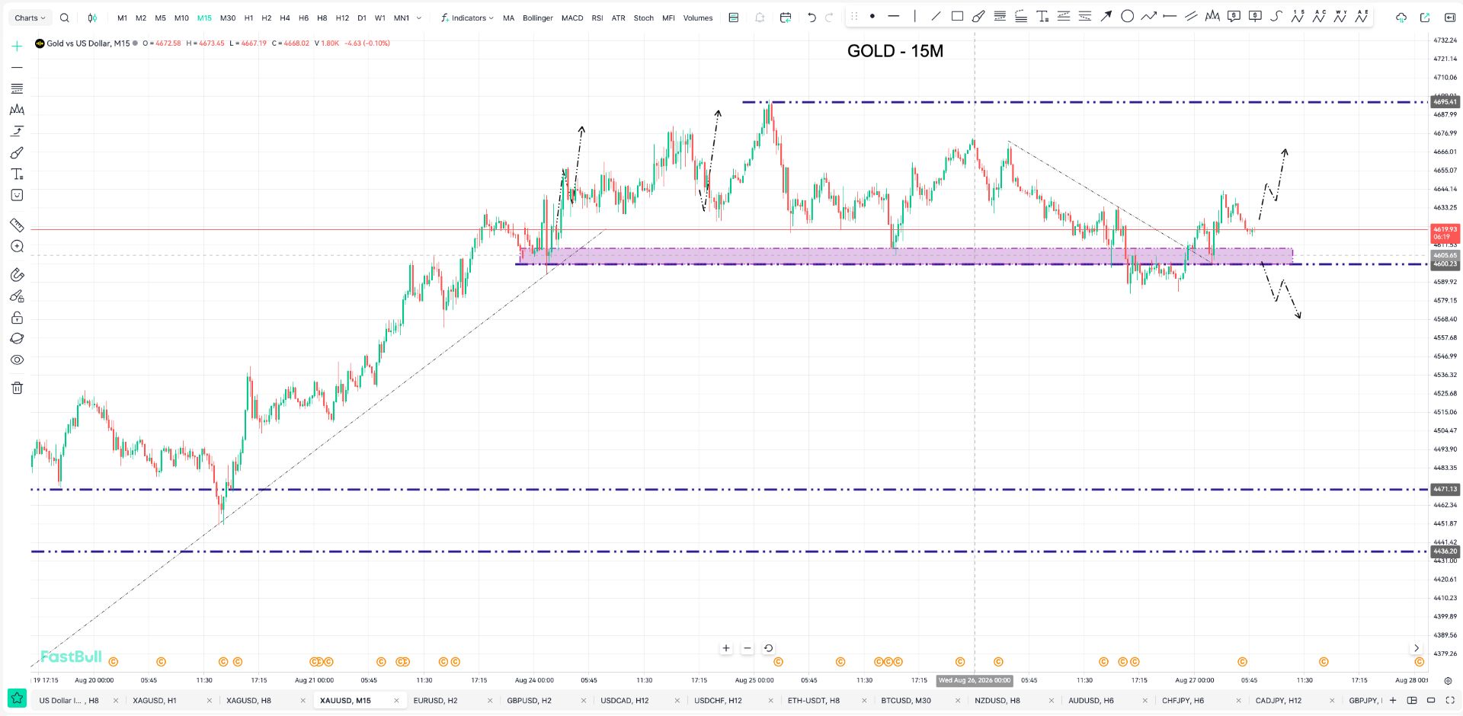
Task: Select the H4 timeframe
Action: click(x=285, y=18)
